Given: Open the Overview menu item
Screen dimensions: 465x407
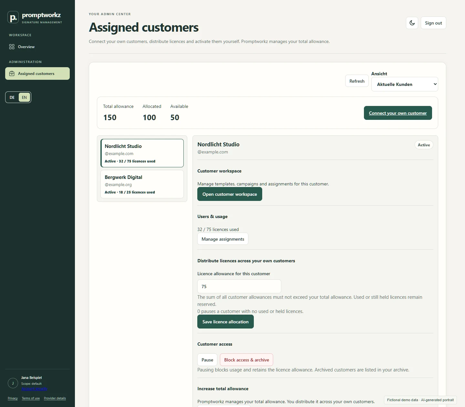Looking at the screenshot, I should (x=37, y=47).
